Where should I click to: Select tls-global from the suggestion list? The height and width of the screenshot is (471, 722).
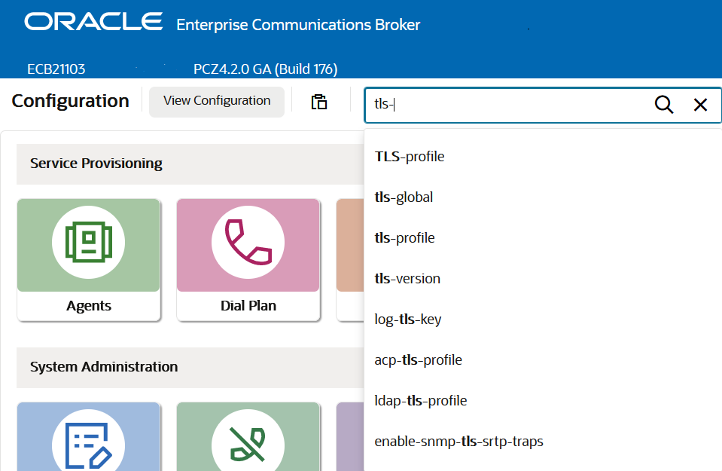click(404, 197)
